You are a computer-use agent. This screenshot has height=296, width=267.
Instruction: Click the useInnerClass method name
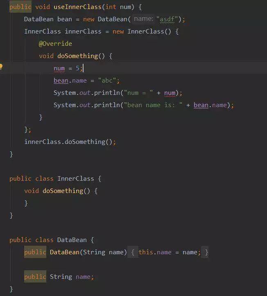tap(77, 7)
